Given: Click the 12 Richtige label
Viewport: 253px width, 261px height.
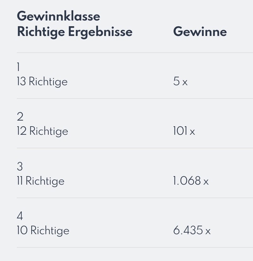Looking at the screenshot, I should point(42,131).
